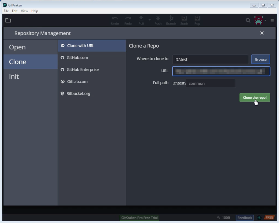Click the 100% zoom indicator
This screenshot has width=279, height=223.
[x=224, y=218]
